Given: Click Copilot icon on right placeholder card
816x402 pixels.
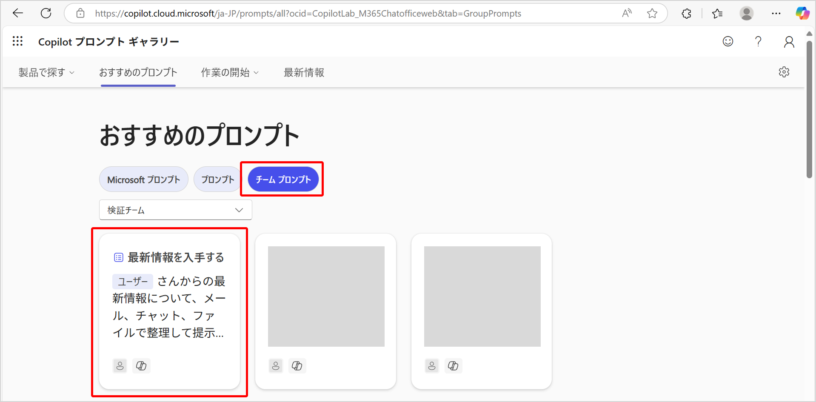Looking at the screenshot, I should pos(453,366).
